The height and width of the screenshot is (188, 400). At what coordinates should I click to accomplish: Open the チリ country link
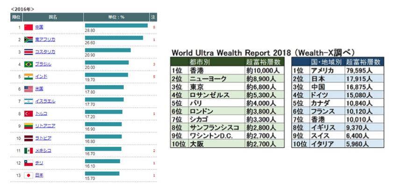pyautogui.click(x=39, y=163)
